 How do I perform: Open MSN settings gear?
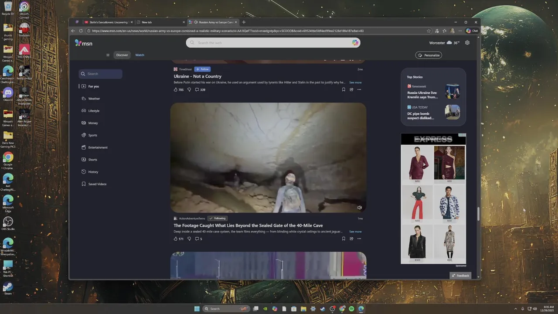click(467, 43)
